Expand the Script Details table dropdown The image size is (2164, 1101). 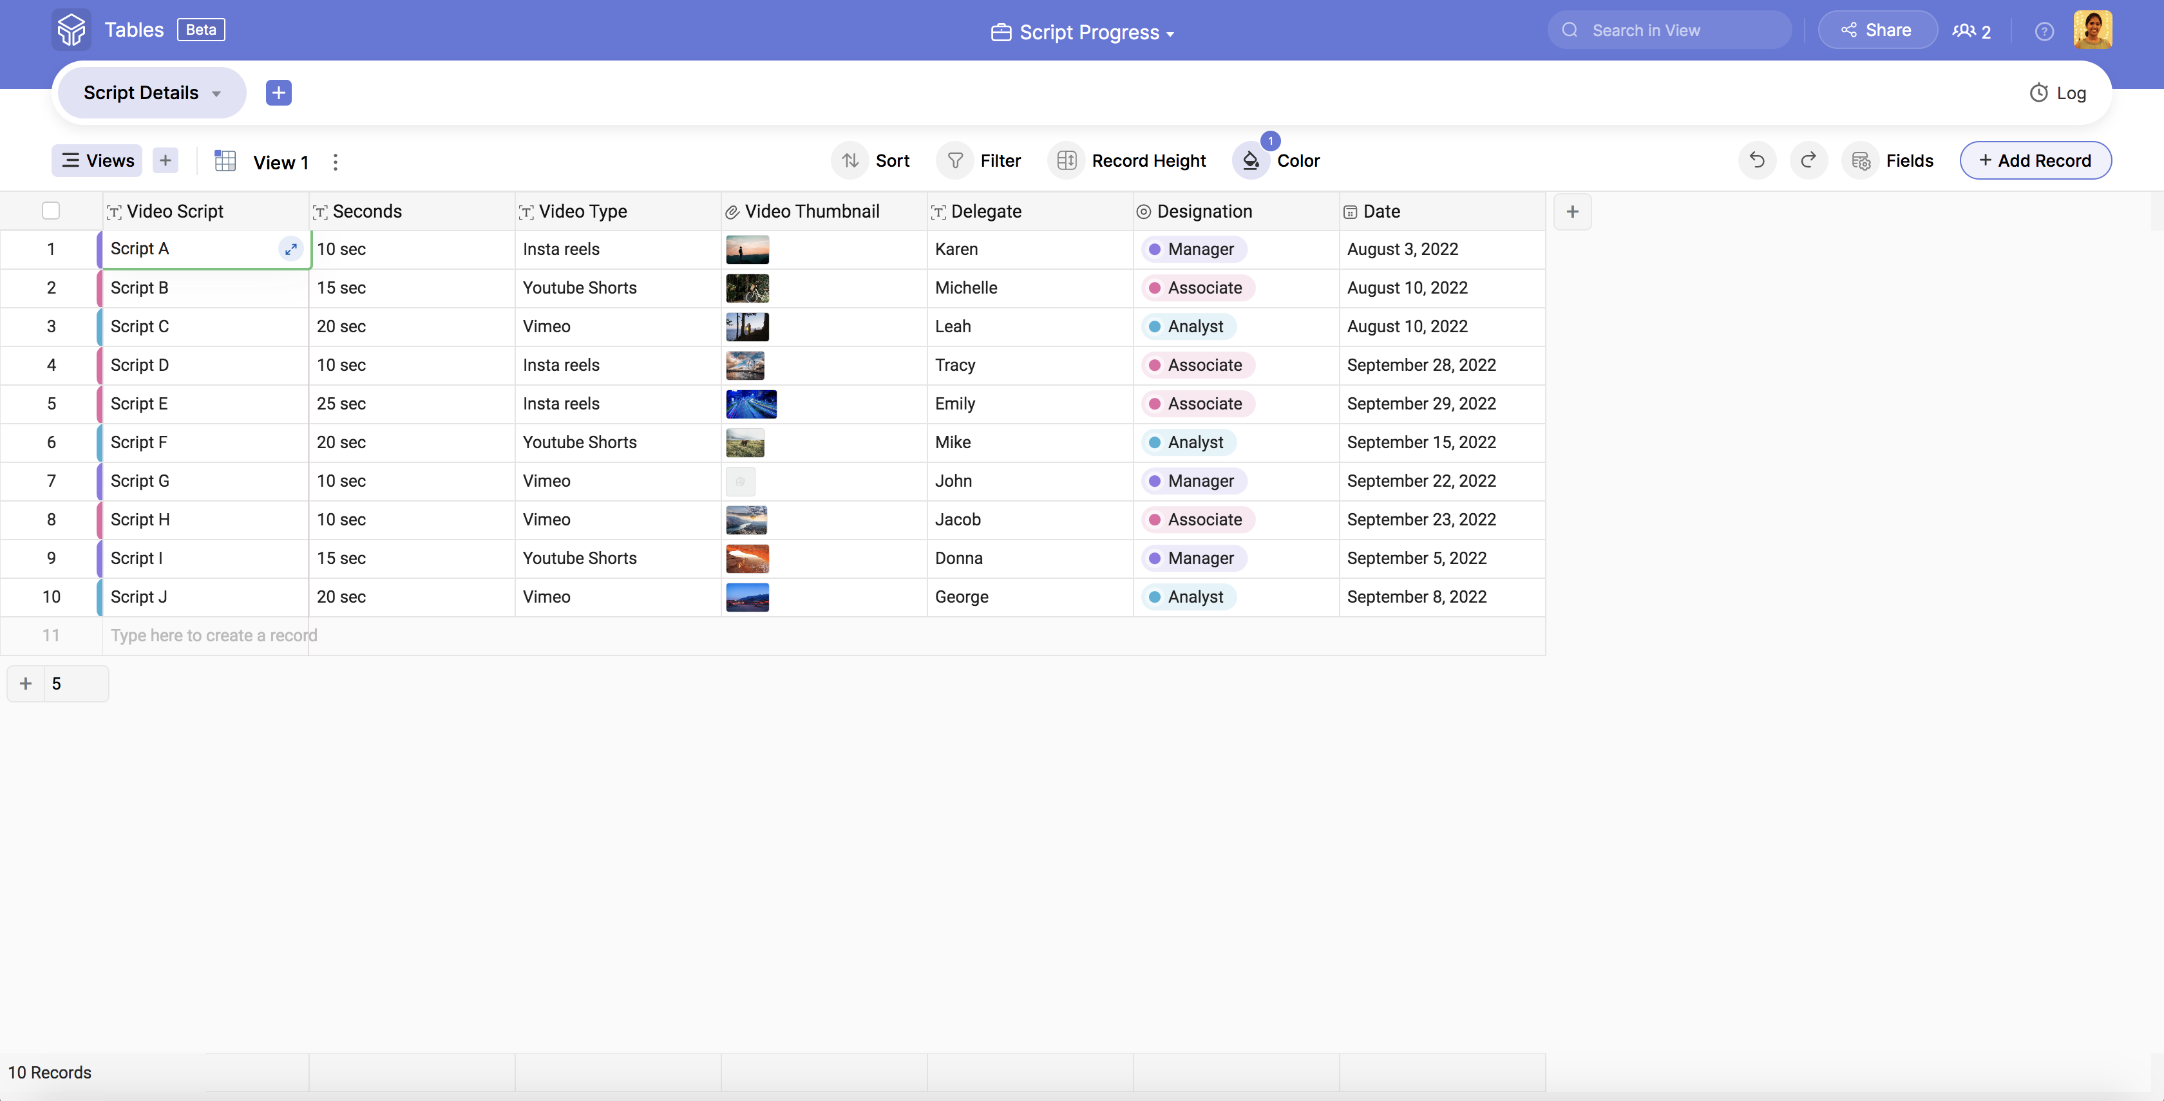[217, 93]
